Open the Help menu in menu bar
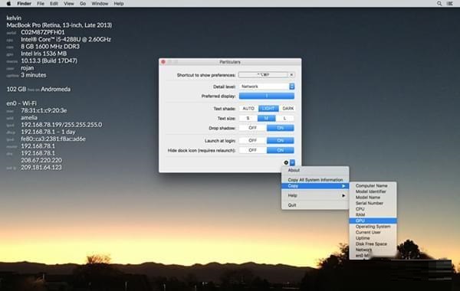 (x=119, y=4)
